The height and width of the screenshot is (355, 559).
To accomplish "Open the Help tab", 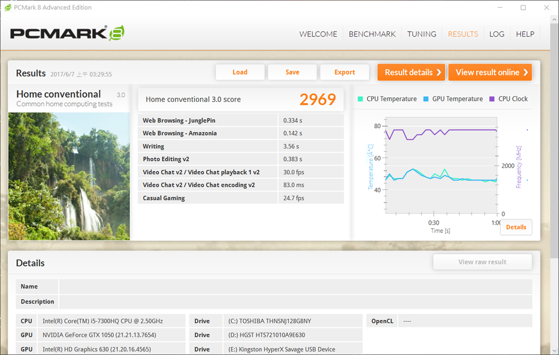I will coord(525,34).
